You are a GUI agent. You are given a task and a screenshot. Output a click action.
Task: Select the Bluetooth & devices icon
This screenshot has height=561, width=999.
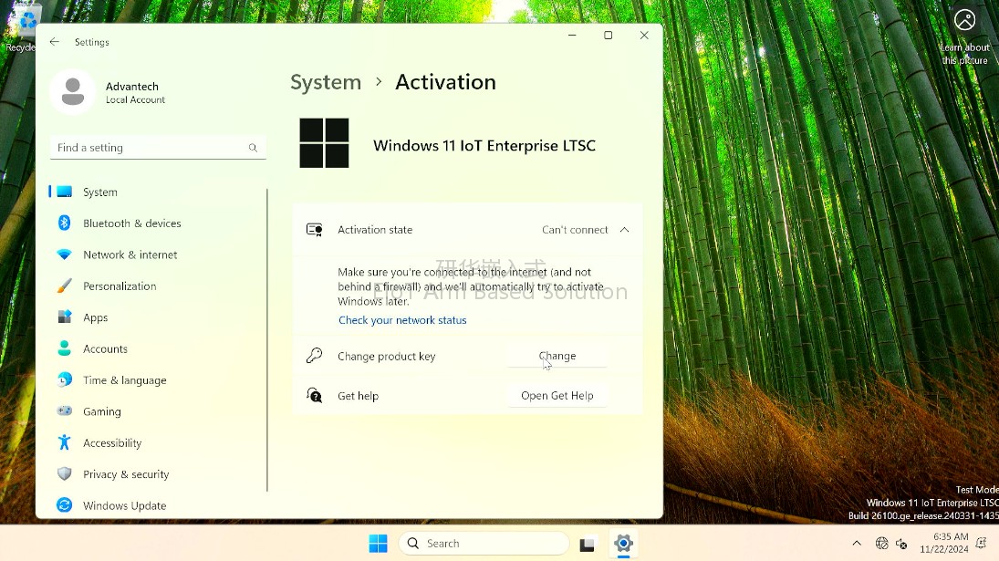click(x=65, y=223)
